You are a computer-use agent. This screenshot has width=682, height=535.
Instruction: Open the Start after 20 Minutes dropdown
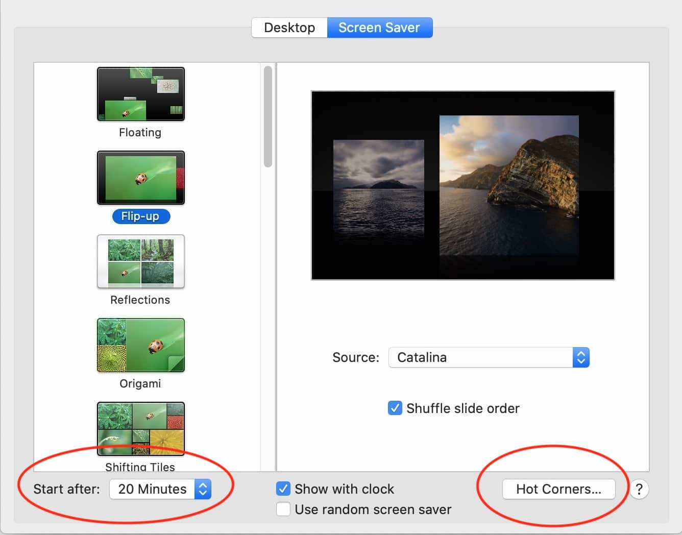tap(160, 489)
